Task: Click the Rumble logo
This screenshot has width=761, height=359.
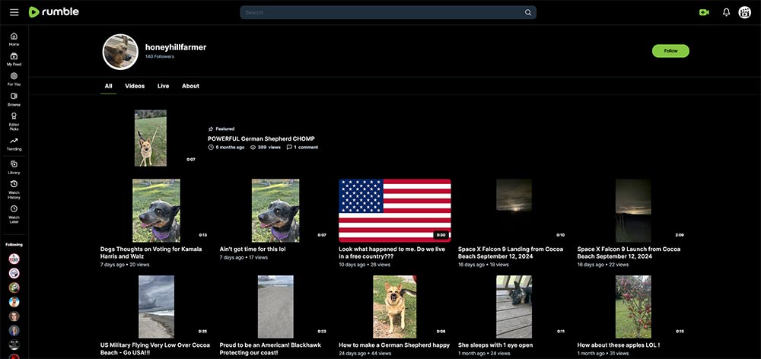Action: (x=53, y=12)
